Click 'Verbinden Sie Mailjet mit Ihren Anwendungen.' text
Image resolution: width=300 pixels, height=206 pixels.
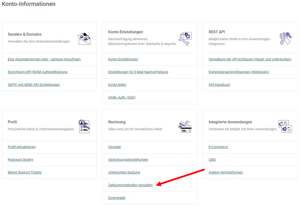point(243,129)
